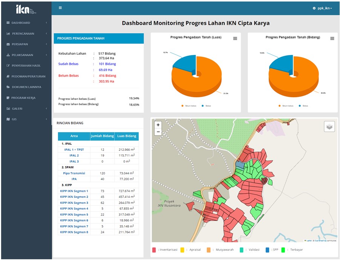Screen dimensions: 340x260
Task: Zoom in on the map
Action: click(158, 125)
